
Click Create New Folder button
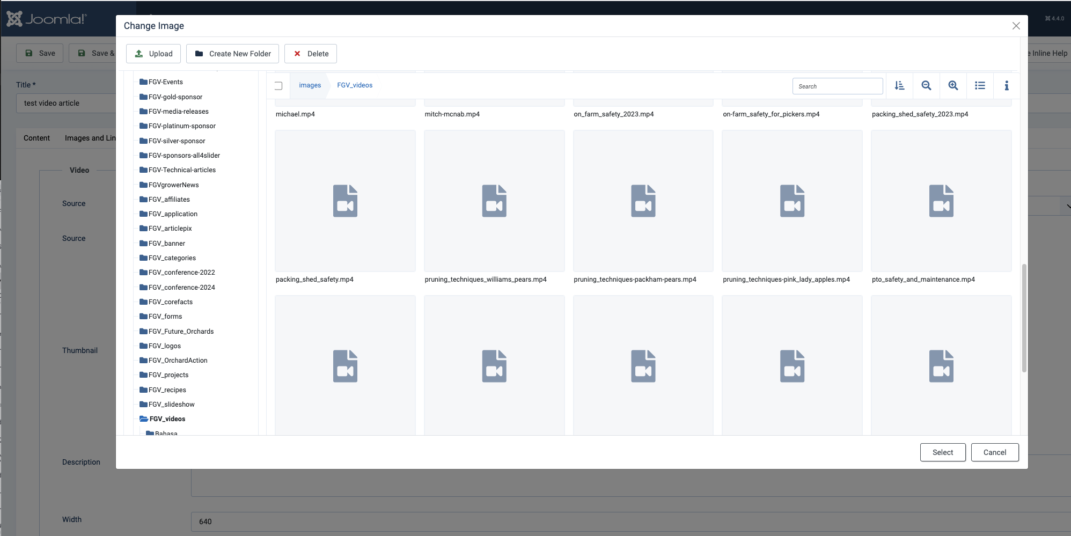(232, 54)
